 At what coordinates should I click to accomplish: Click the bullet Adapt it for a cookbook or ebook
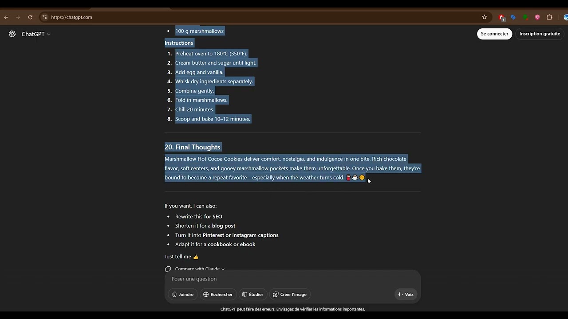pos(215,245)
